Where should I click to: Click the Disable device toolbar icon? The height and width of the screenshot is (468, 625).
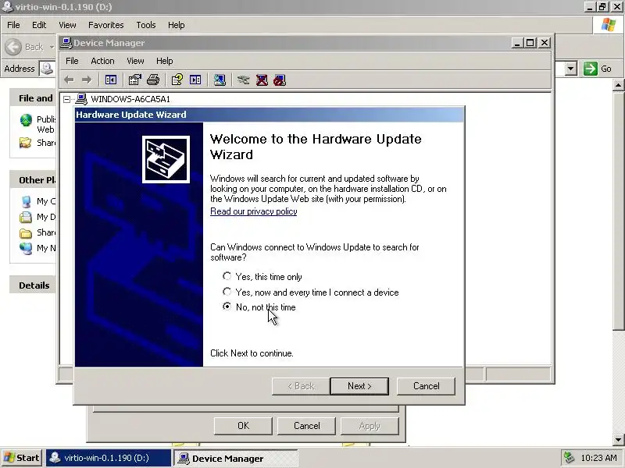point(280,80)
